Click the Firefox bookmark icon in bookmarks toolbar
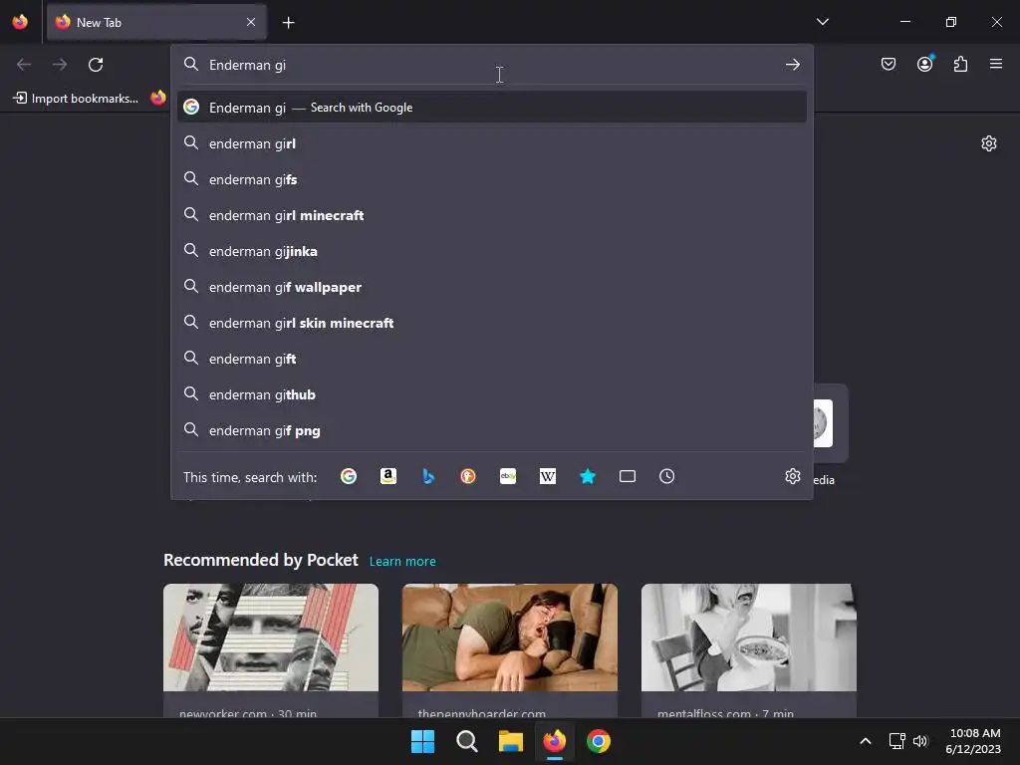The image size is (1020, 765). coord(158,99)
